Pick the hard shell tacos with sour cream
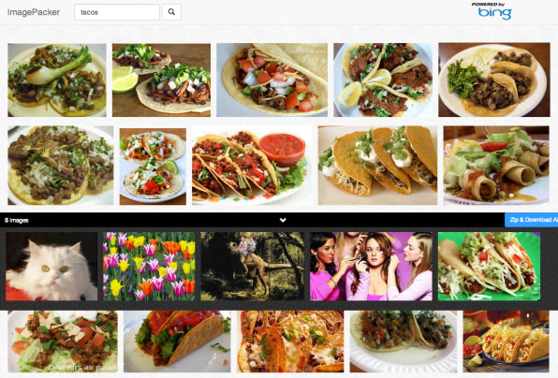This screenshot has height=378, width=558. (x=377, y=165)
